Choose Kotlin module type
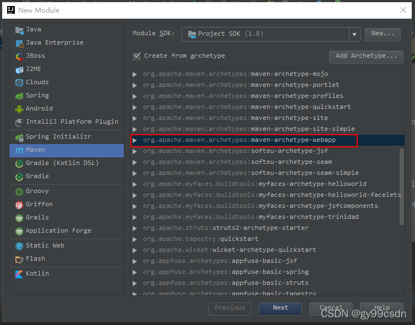The image size is (415, 325). coord(67,274)
